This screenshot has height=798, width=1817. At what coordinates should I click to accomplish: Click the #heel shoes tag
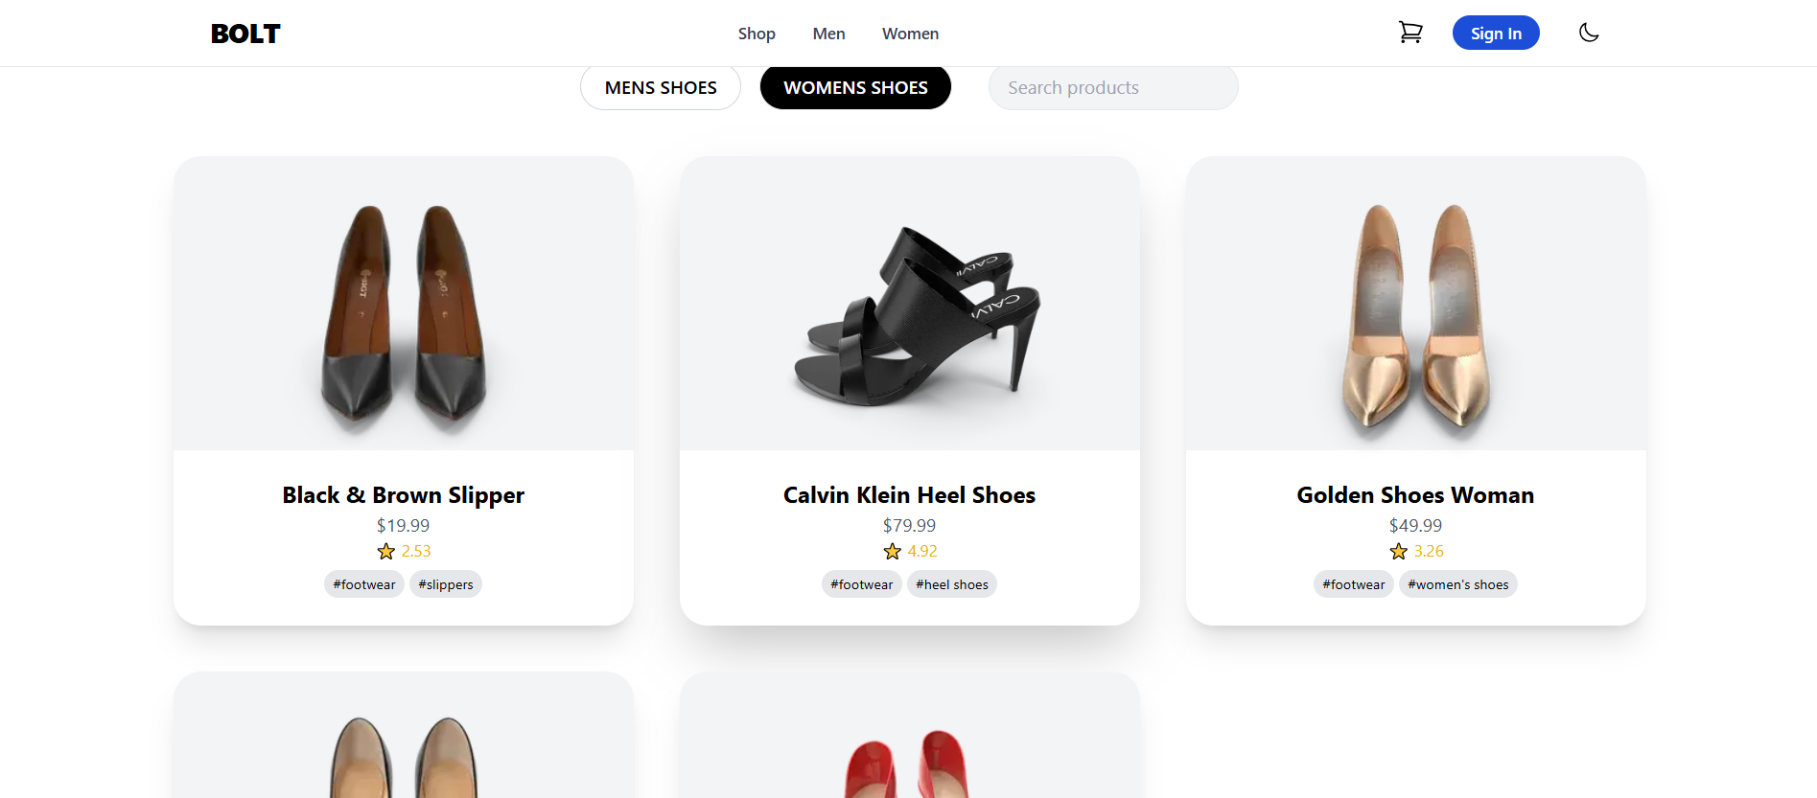[951, 583]
